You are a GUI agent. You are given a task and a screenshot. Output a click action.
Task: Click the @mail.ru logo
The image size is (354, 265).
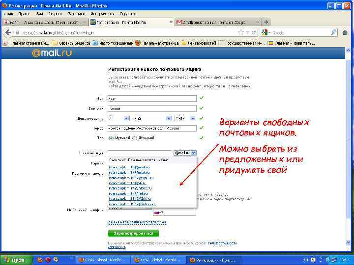pos(52,53)
